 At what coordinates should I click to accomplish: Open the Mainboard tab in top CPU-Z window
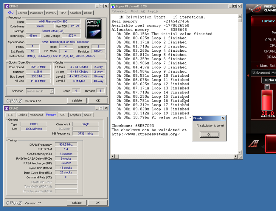click(36, 13)
